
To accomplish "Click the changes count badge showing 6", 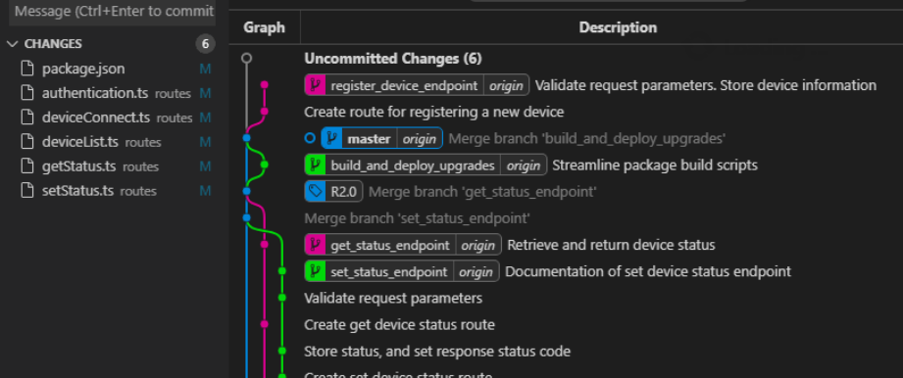I will 205,44.
